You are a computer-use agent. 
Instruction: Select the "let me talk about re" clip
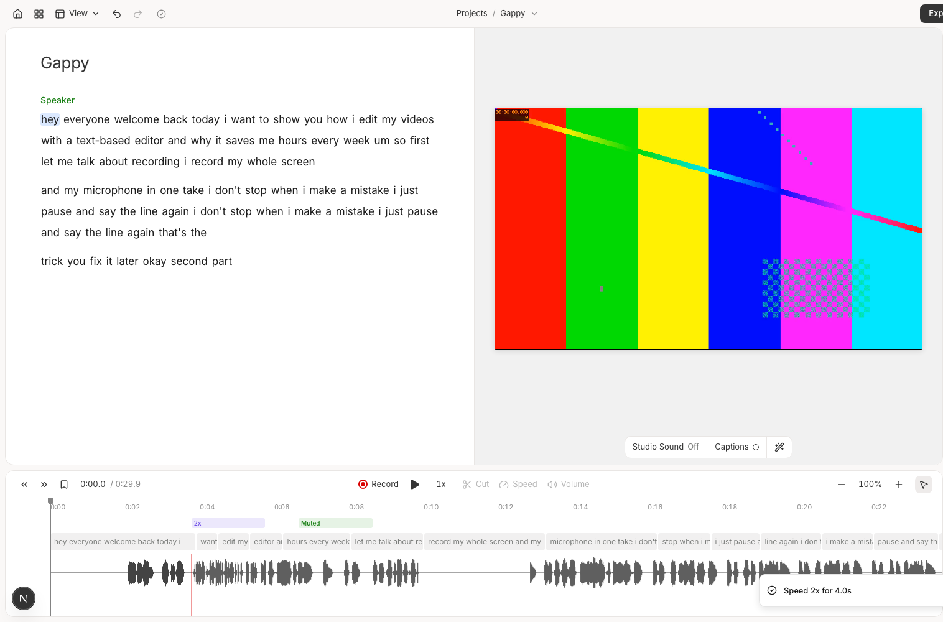[x=388, y=542]
